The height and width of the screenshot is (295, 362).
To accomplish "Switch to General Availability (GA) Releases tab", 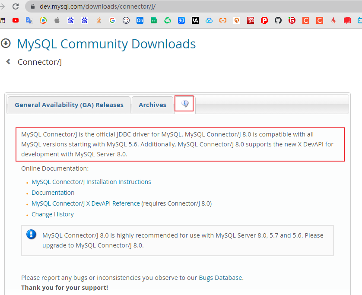I will (x=69, y=105).
